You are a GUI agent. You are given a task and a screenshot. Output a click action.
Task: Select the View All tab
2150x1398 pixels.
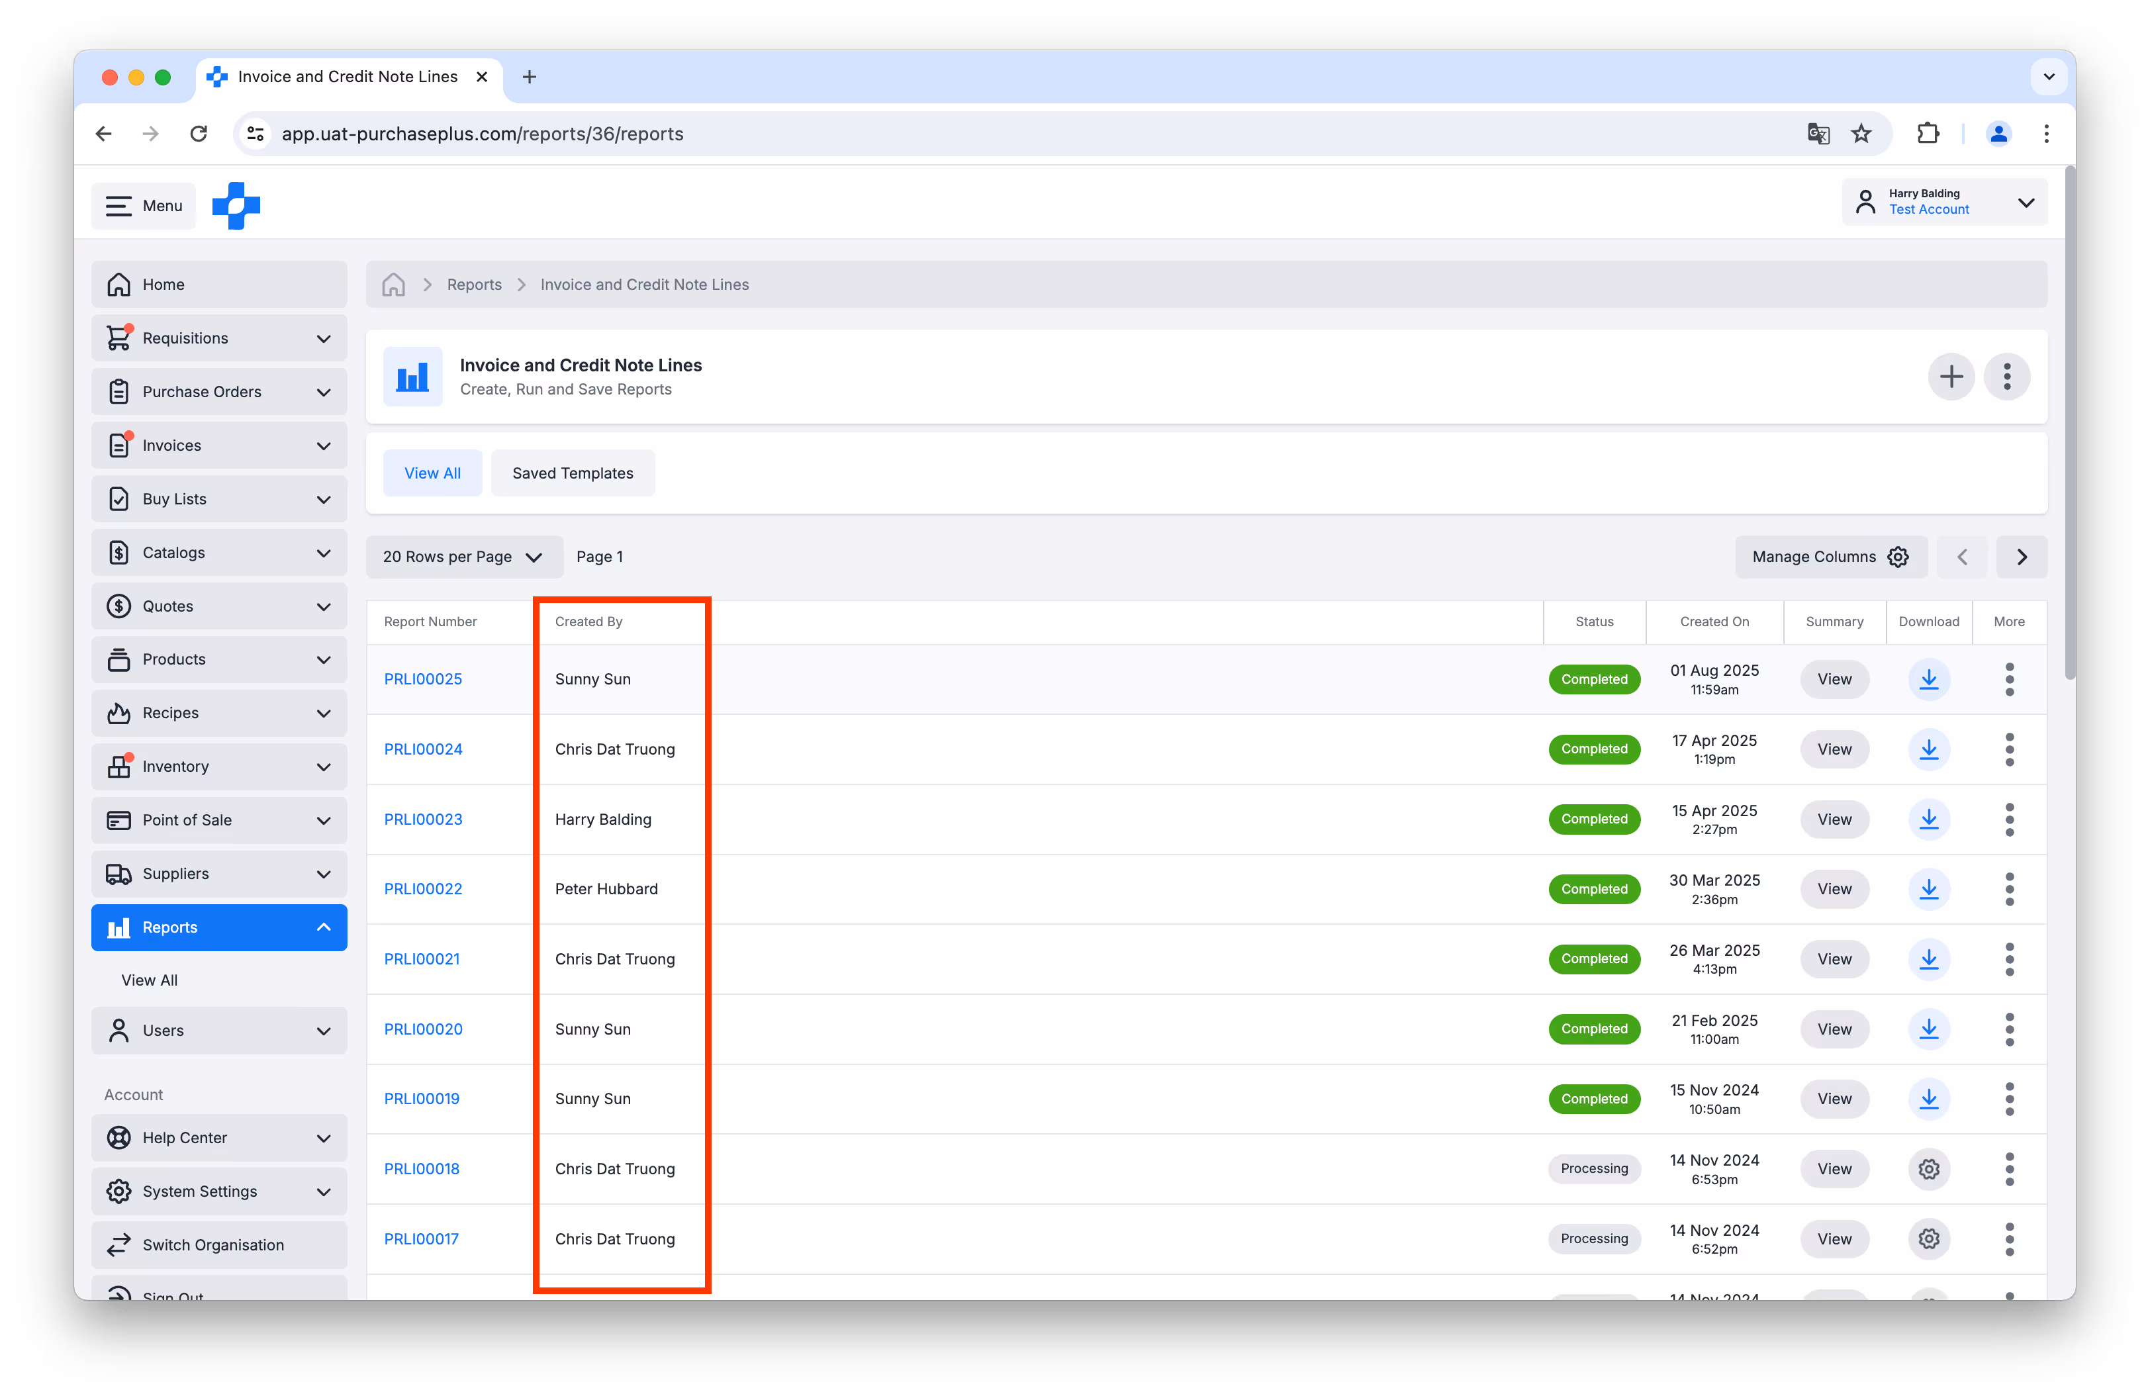click(x=432, y=473)
